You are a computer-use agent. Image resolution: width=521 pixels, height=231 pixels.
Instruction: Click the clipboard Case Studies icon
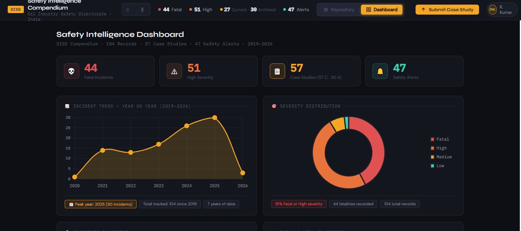(277, 71)
